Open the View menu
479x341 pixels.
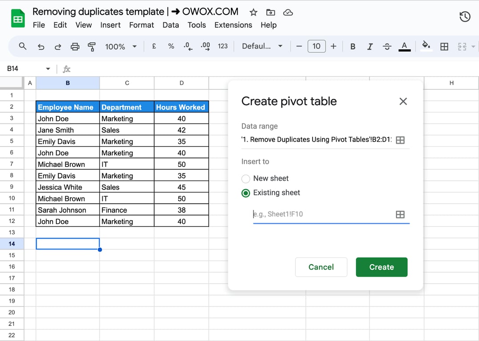pos(84,25)
